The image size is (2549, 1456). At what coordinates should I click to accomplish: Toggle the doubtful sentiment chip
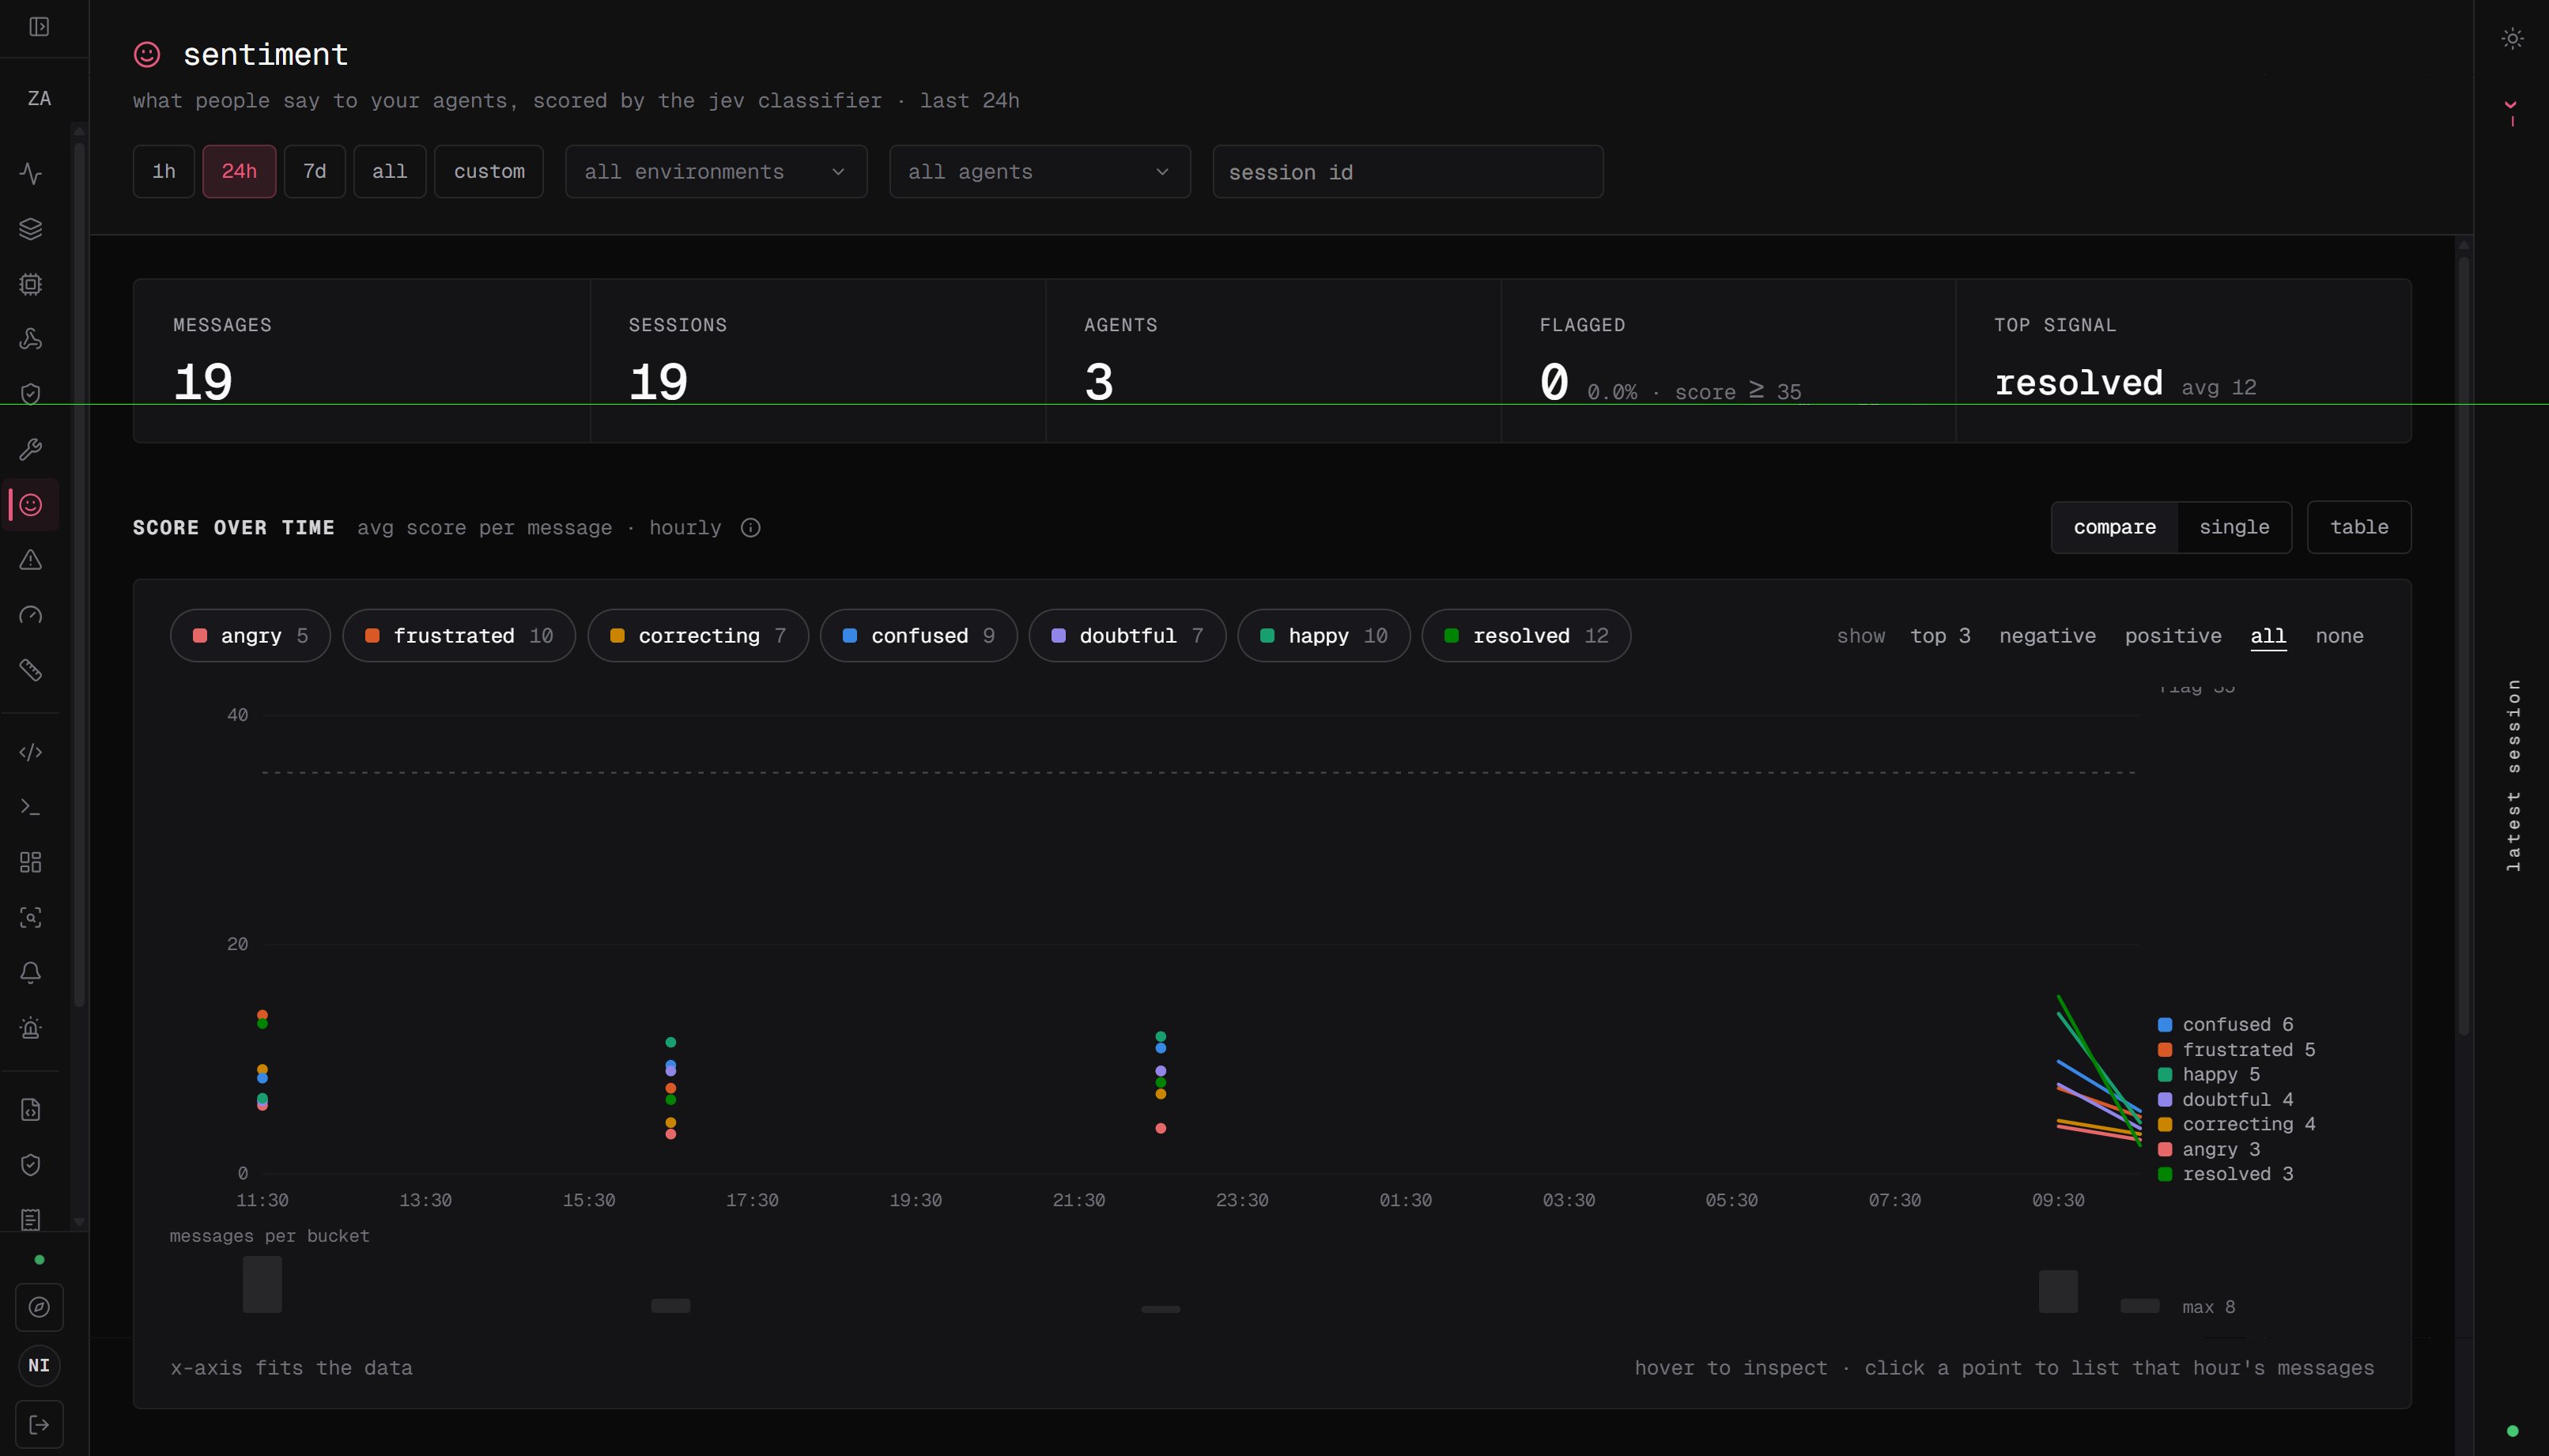tap(1127, 636)
